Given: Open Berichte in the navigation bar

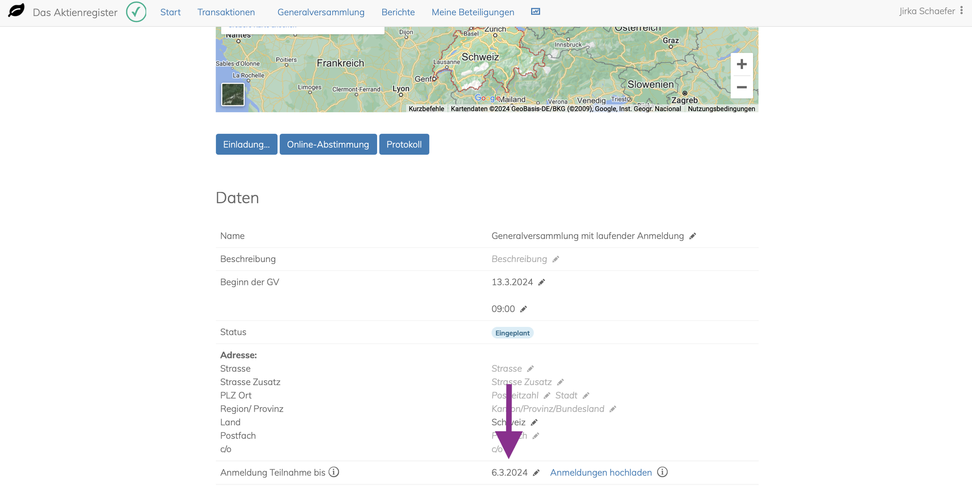Looking at the screenshot, I should click(398, 12).
